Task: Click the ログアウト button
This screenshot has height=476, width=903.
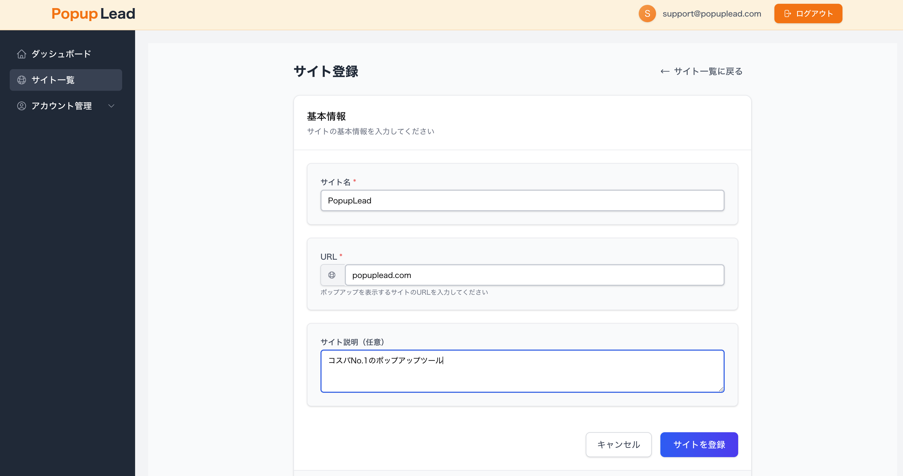Action: coord(808,13)
